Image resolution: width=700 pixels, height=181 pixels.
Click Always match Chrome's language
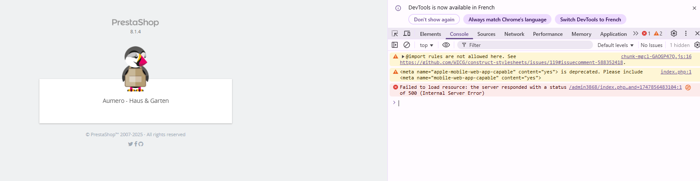[x=507, y=19]
